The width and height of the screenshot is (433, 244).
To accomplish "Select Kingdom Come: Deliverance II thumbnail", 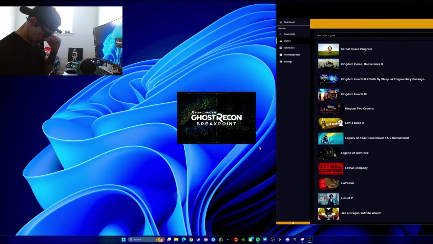I will pyautogui.click(x=328, y=64).
